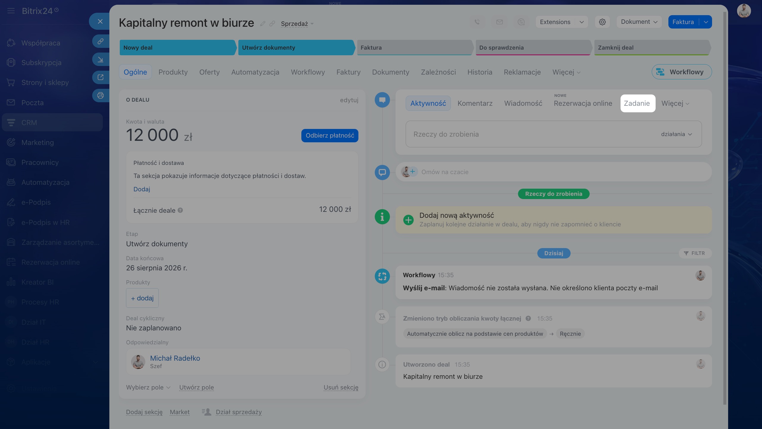Open Marketing section
This screenshot has height=429, width=762.
[37, 143]
